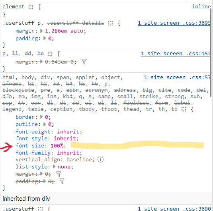Screen dimensions: 213x211
Task: Click the selector highlight icon beside 'element'
Action: point(31,7)
